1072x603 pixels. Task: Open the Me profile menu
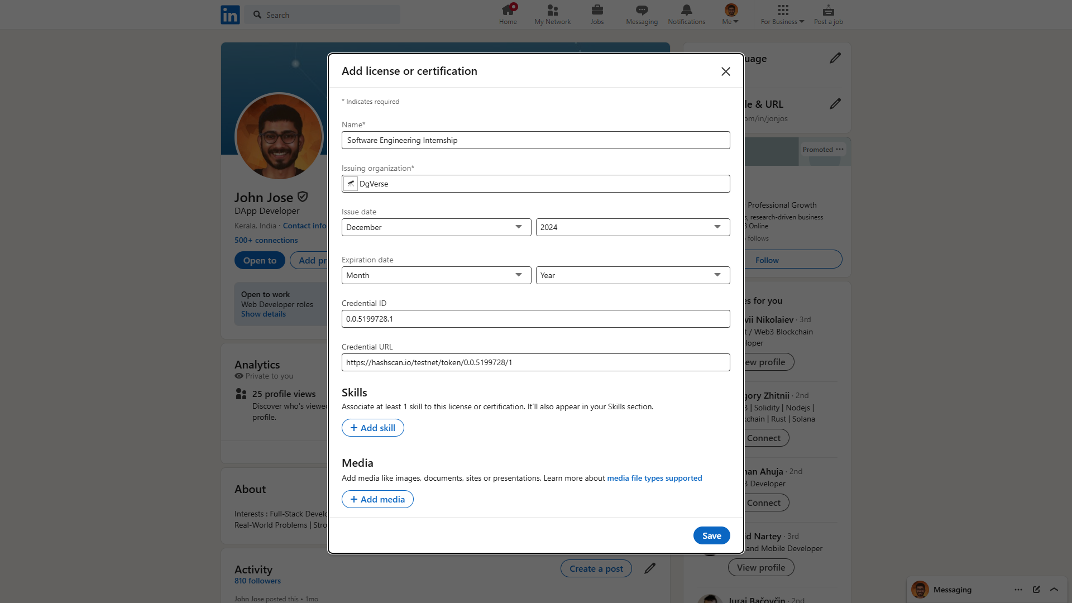(x=730, y=15)
